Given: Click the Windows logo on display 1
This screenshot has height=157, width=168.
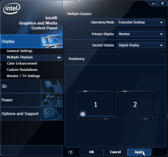Looking at the screenshot, I should click(x=82, y=114).
